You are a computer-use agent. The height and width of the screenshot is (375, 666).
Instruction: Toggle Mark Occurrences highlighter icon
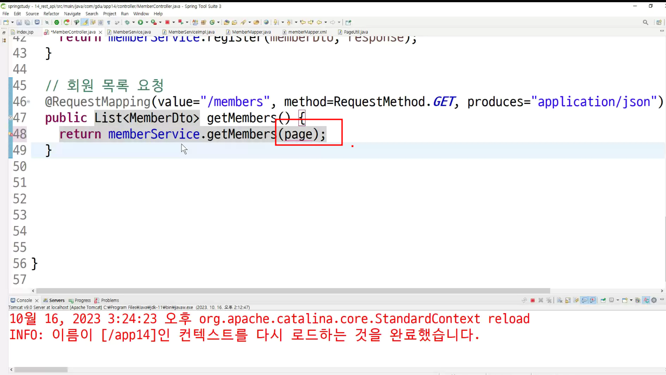coord(85,23)
